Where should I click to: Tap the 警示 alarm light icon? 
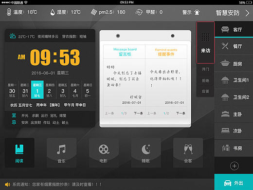(x=197, y=12)
